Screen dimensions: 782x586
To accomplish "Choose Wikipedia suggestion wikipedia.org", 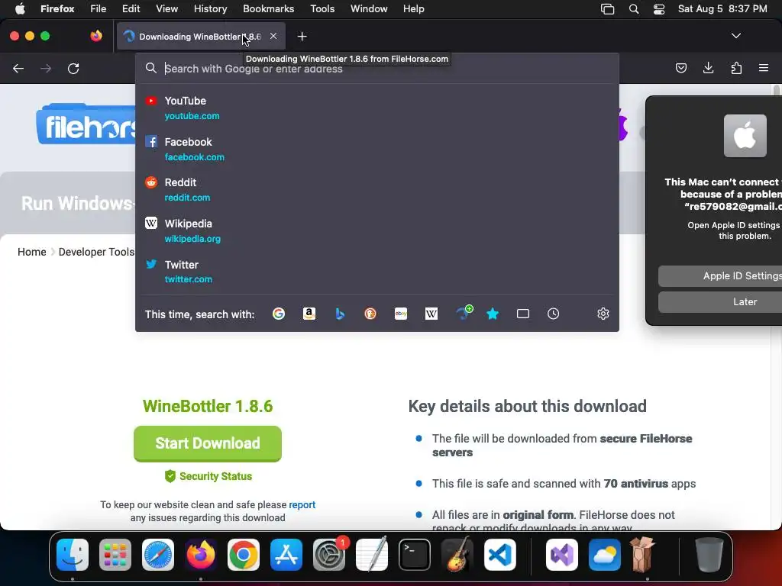I will [x=377, y=230].
